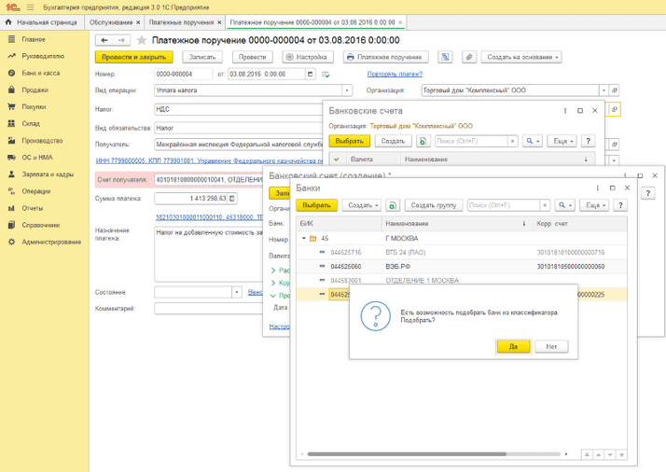Click the star favorite icon by the title
This screenshot has width=666, height=472.
[x=142, y=40]
